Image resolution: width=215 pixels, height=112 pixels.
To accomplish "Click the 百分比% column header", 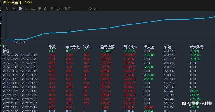I will point(130,47).
